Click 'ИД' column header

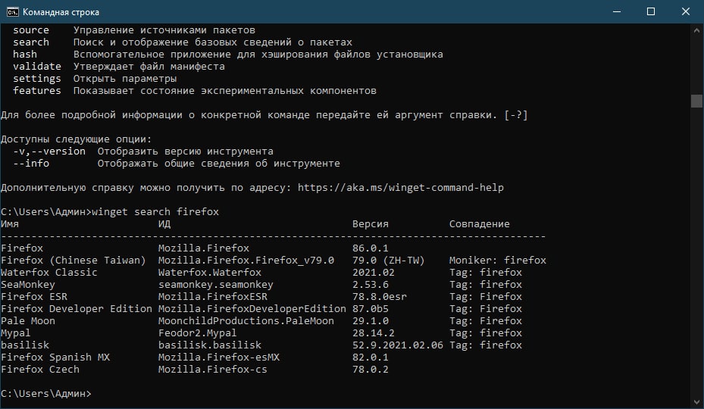[x=164, y=224]
